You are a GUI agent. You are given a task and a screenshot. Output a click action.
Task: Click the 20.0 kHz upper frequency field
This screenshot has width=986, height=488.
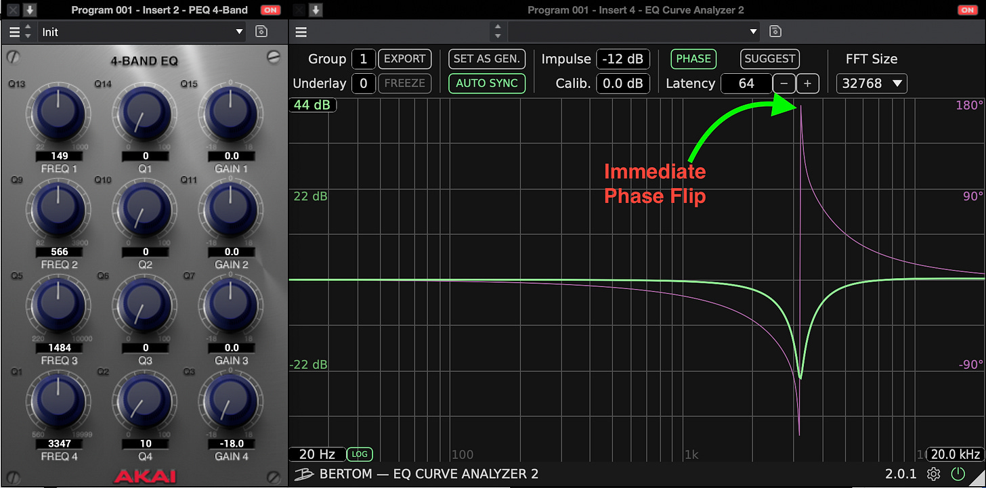tap(956, 454)
